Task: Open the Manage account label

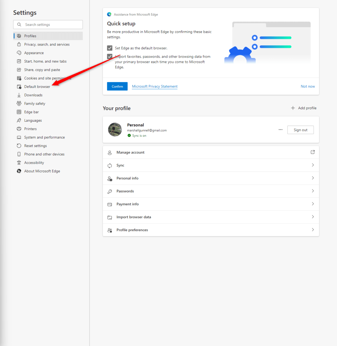Action: tap(130, 153)
